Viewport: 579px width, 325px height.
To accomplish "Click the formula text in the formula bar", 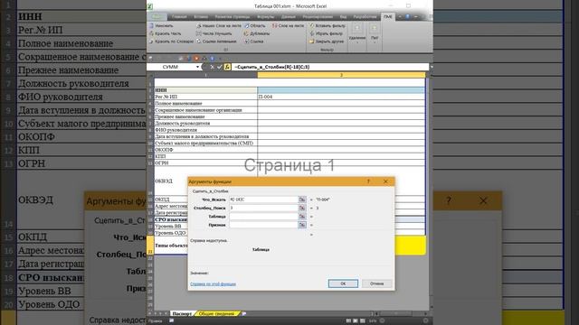I will tap(271, 67).
